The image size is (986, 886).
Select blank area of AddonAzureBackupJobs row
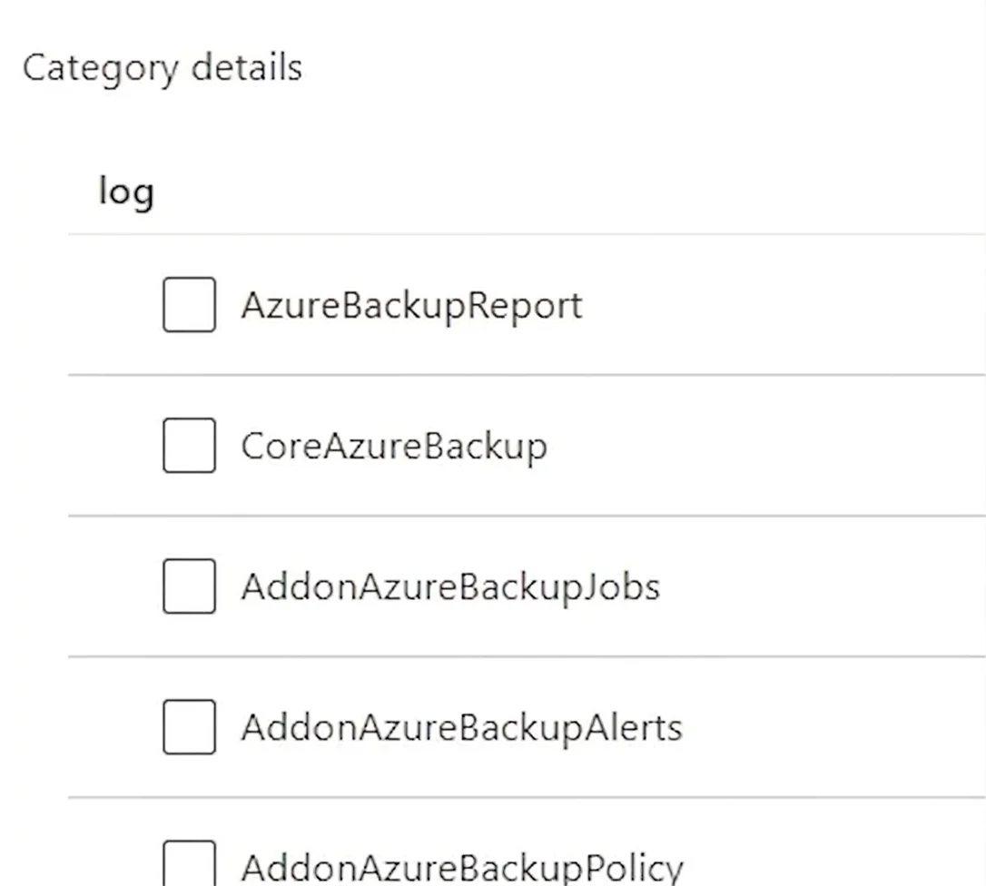click(817, 586)
